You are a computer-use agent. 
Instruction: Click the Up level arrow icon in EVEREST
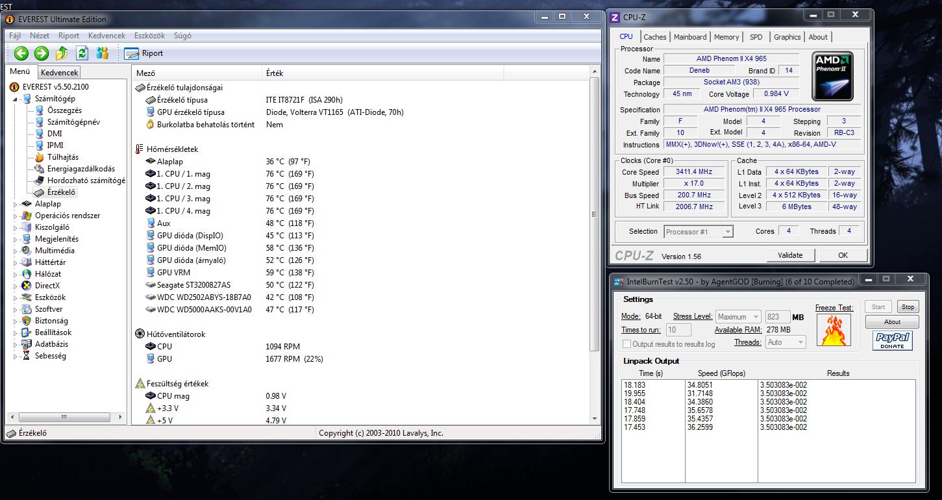point(62,53)
